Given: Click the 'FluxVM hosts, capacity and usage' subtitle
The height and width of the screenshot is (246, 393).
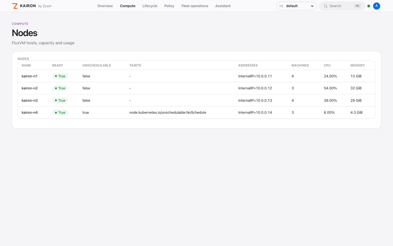Looking at the screenshot, I should pyautogui.click(x=43, y=43).
